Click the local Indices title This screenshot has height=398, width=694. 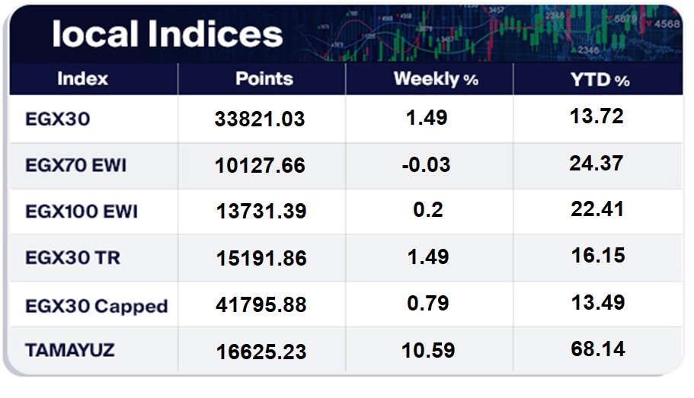[167, 34]
